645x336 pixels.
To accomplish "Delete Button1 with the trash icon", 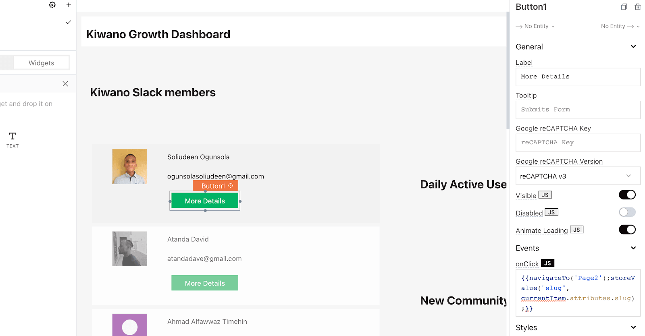I will click(x=637, y=7).
